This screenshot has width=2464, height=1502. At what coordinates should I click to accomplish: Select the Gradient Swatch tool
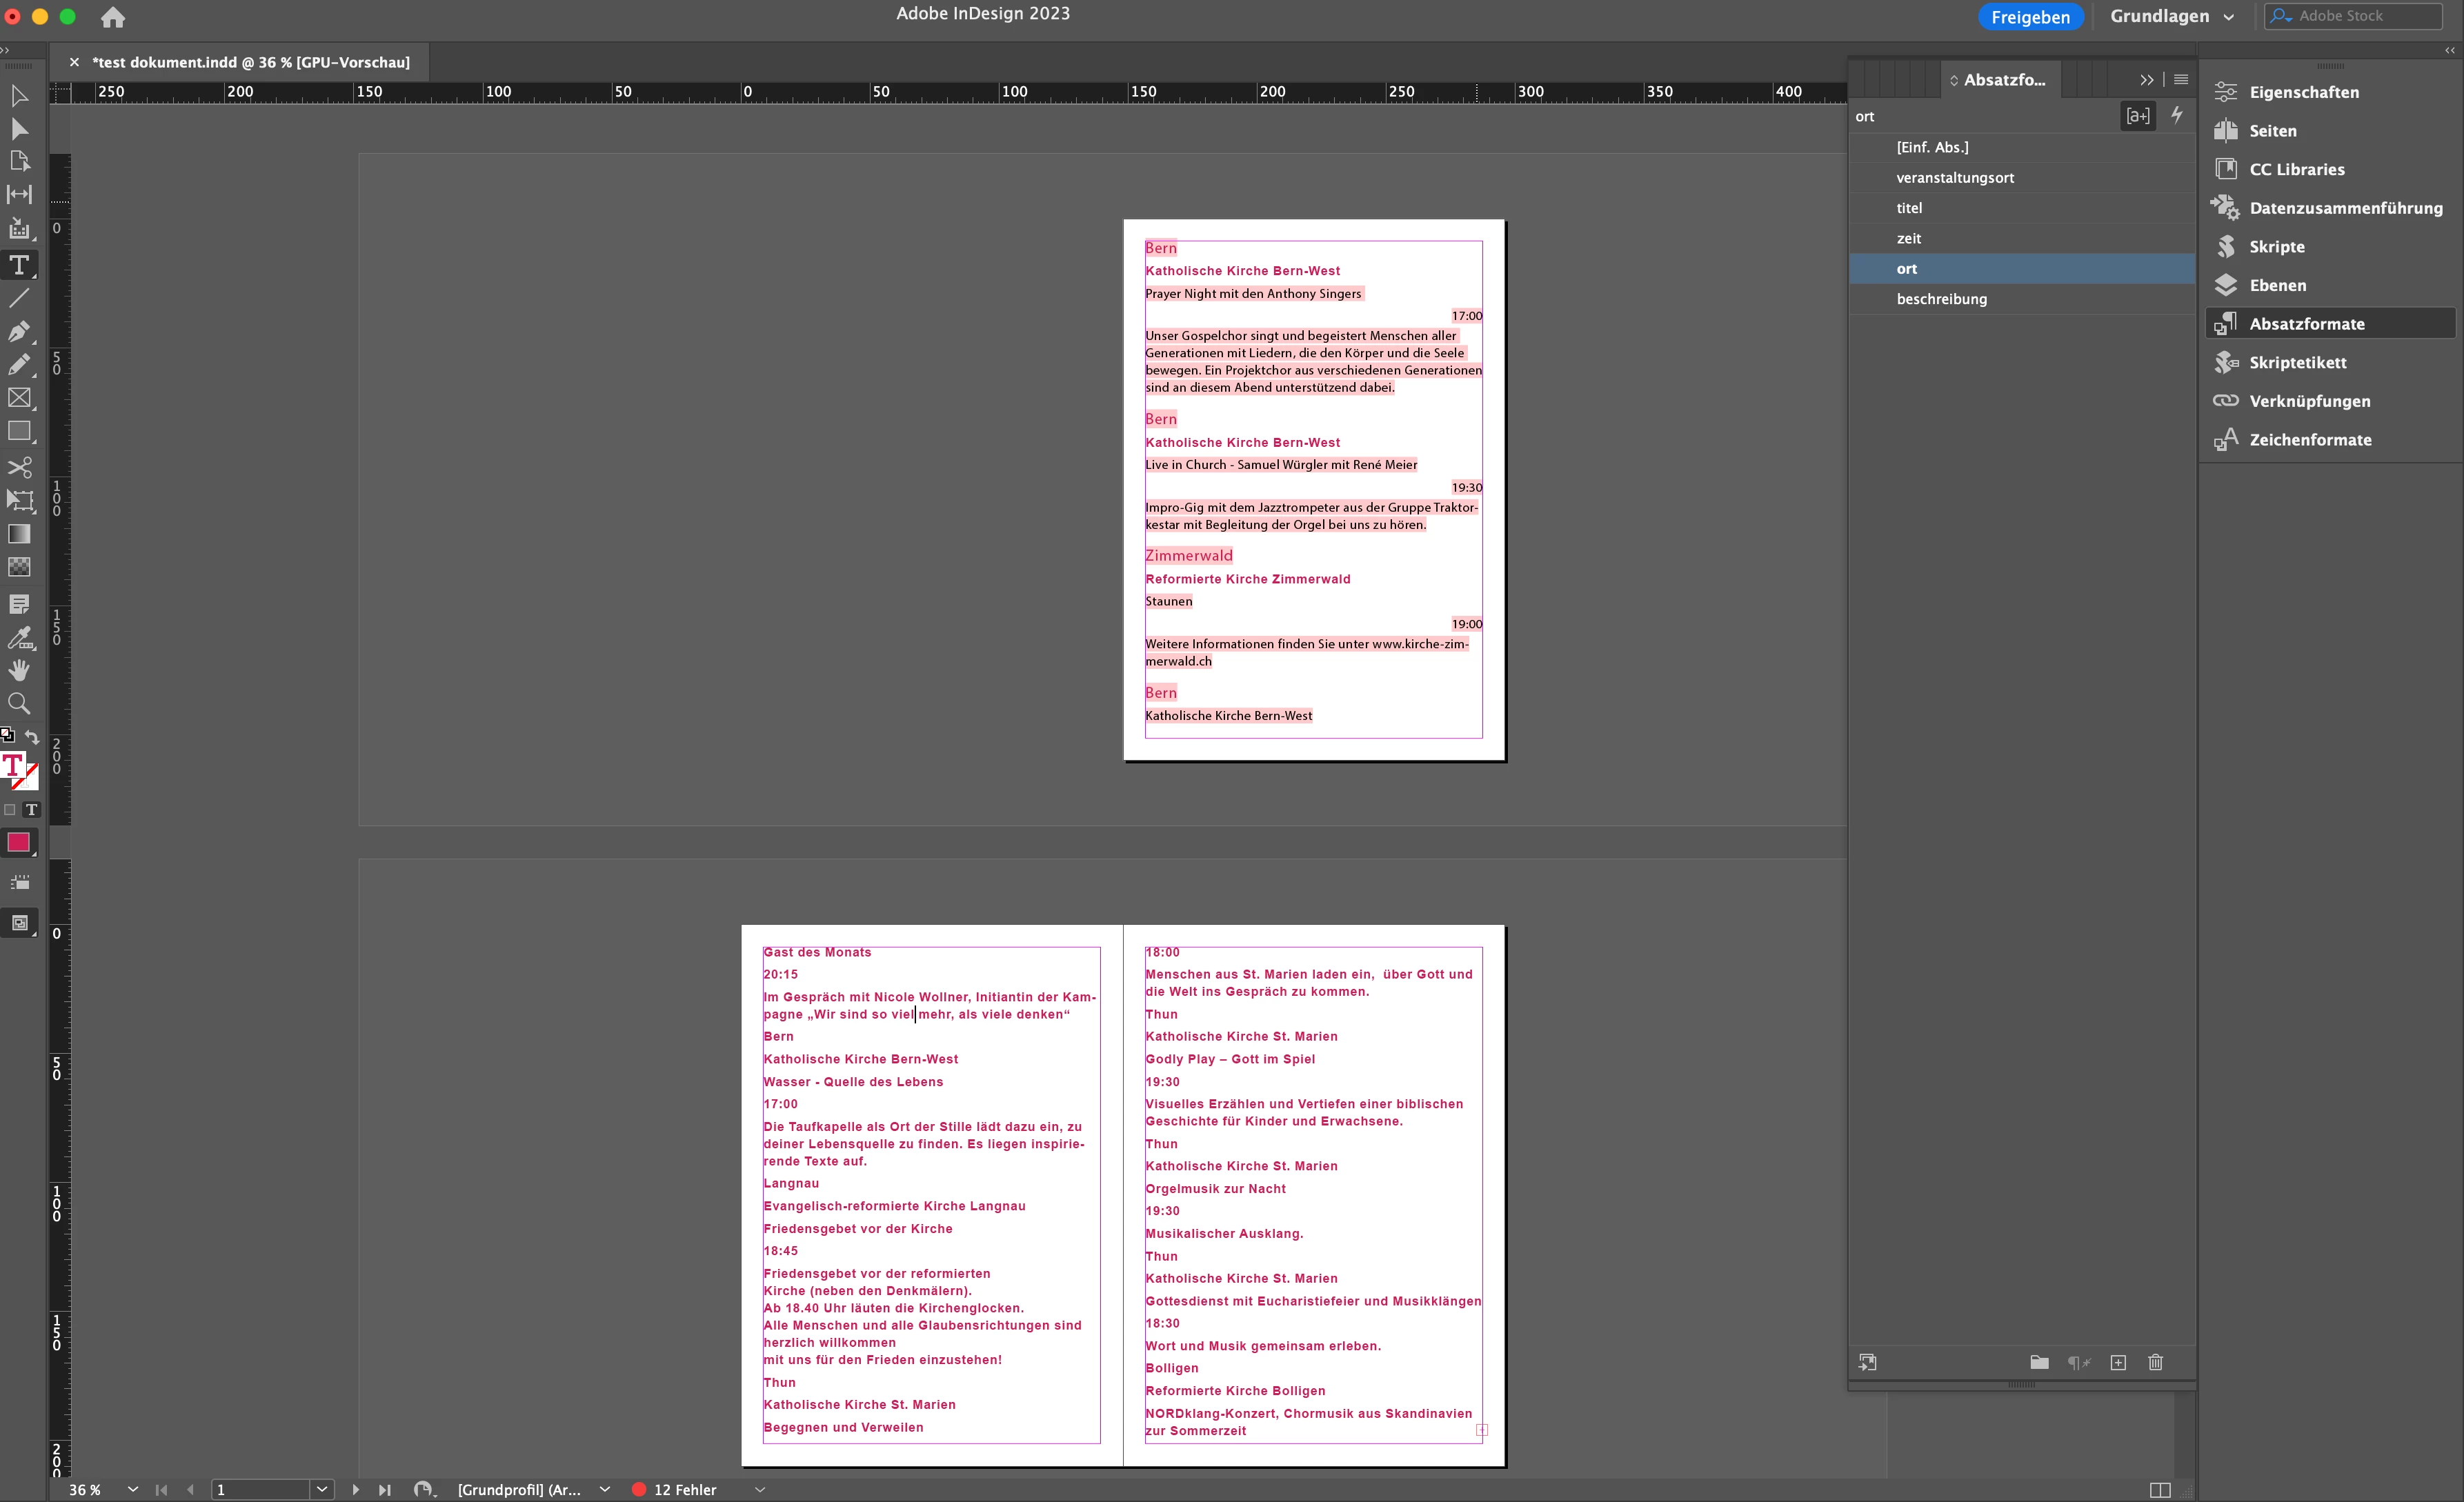pyautogui.click(x=19, y=534)
